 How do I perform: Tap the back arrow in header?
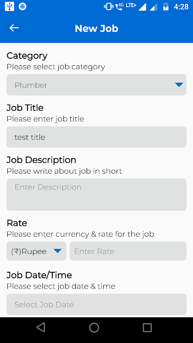coord(14,28)
